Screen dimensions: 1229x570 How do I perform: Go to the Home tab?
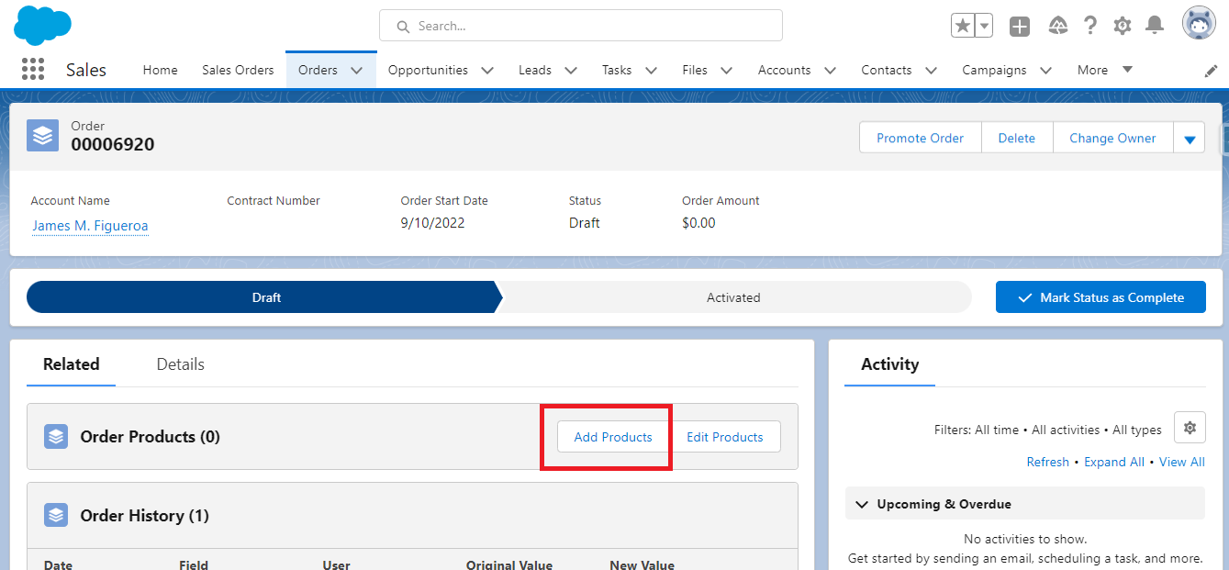coord(161,70)
